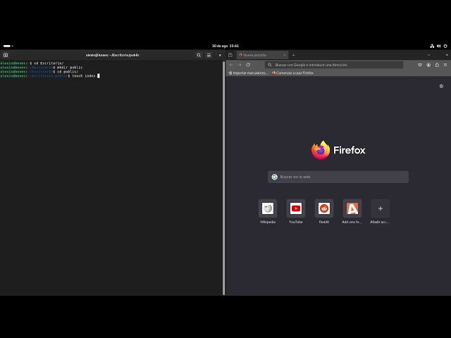Add a new shortcut tile
This screenshot has height=338, width=451.
[381, 212]
